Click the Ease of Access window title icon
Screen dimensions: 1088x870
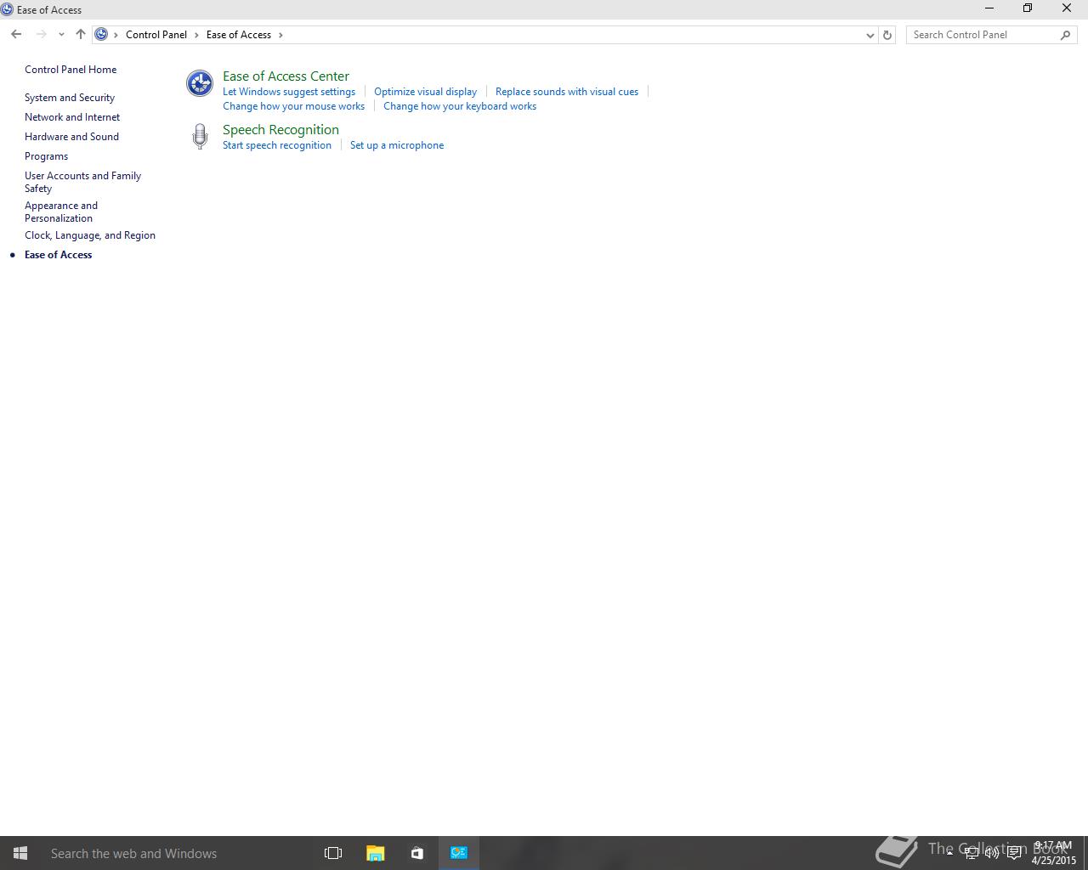click(x=7, y=9)
